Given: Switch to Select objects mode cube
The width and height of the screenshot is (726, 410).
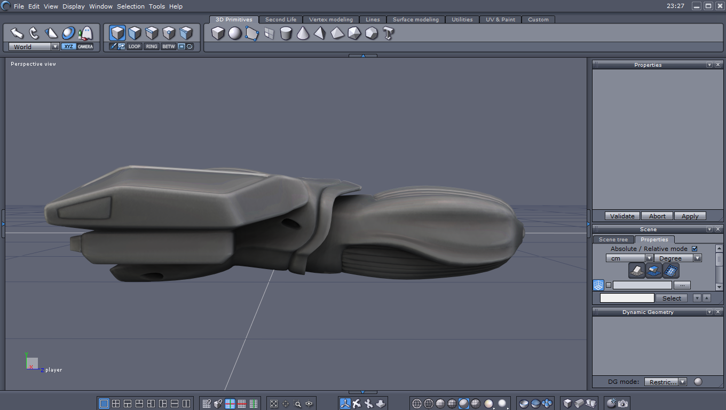Looking at the screenshot, I should click(117, 33).
